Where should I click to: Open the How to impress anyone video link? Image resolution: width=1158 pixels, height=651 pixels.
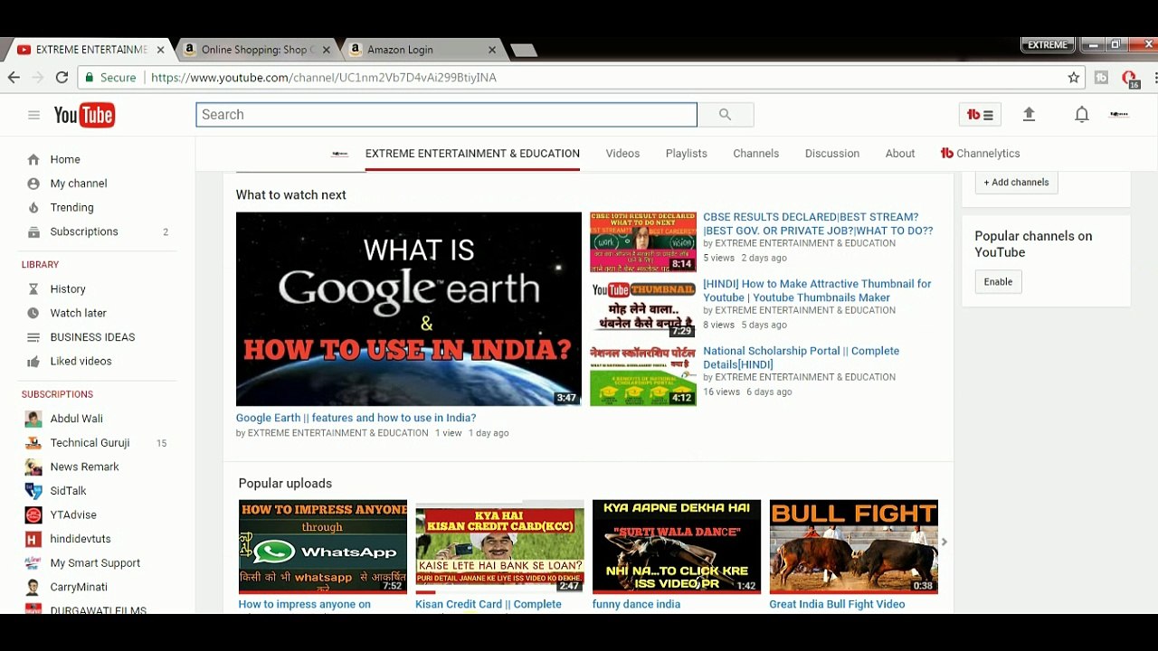305,604
